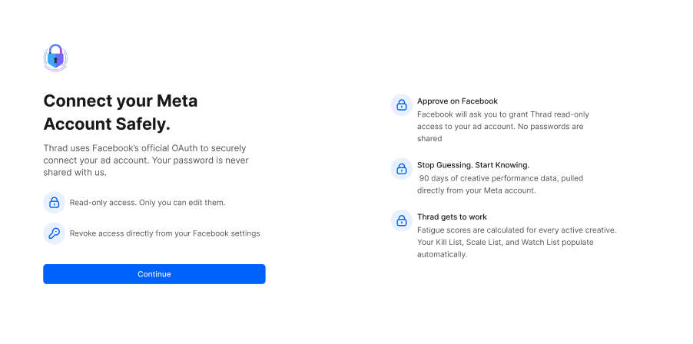Click the Connect your Meta Account Safely heading
The width and height of the screenshot is (693, 344).
tap(120, 112)
